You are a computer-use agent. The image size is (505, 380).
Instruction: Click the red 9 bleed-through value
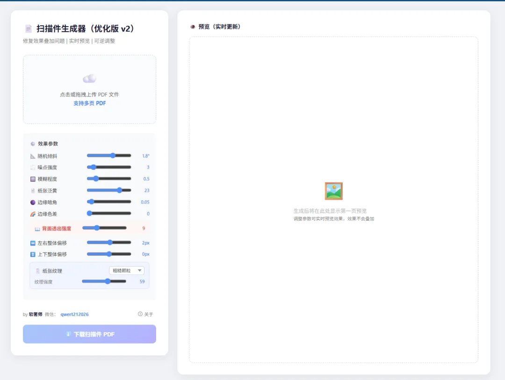click(144, 228)
